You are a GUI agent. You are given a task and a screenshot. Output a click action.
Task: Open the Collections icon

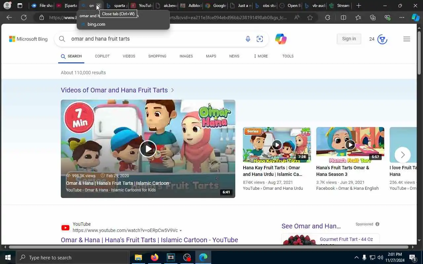(x=373, y=17)
